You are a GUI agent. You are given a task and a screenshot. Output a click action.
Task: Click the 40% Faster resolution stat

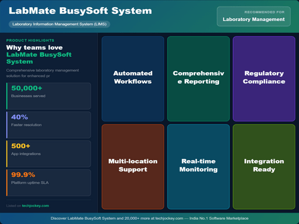coord(48,125)
